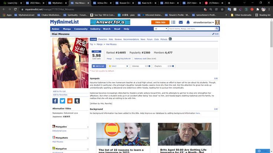Open the Watch menu

coord(107,29)
